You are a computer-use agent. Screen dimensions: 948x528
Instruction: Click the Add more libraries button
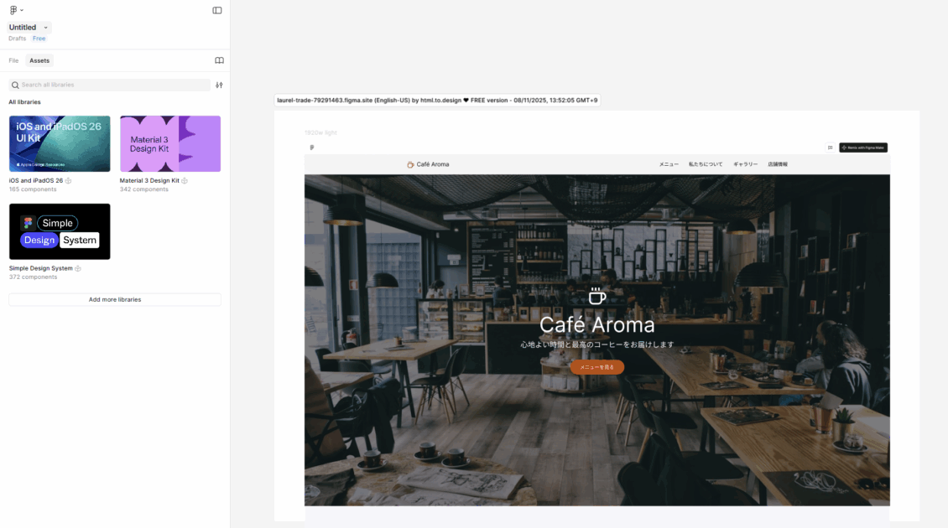click(x=115, y=299)
